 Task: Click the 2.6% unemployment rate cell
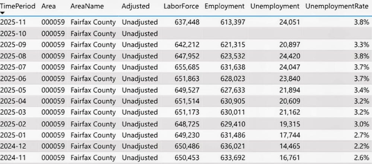tap(362, 157)
